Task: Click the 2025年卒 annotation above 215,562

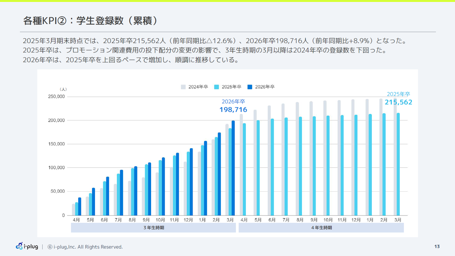Action: click(398, 94)
